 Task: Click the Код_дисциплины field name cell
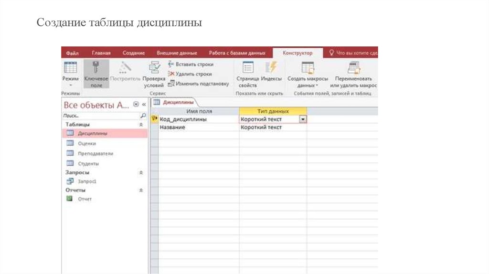coord(199,119)
